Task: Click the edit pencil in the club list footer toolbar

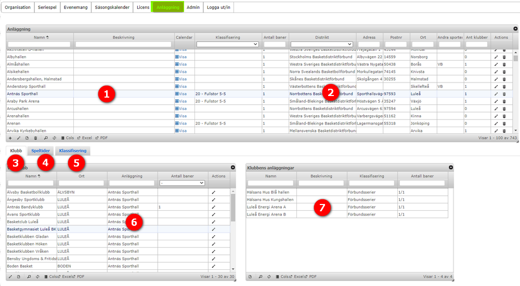Action: click(x=10, y=277)
